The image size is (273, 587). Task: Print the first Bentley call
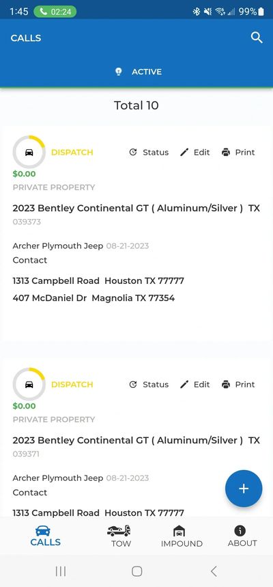point(238,153)
